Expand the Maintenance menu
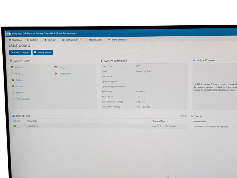The width and height of the screenshot is (237, 178). (95, 40)
